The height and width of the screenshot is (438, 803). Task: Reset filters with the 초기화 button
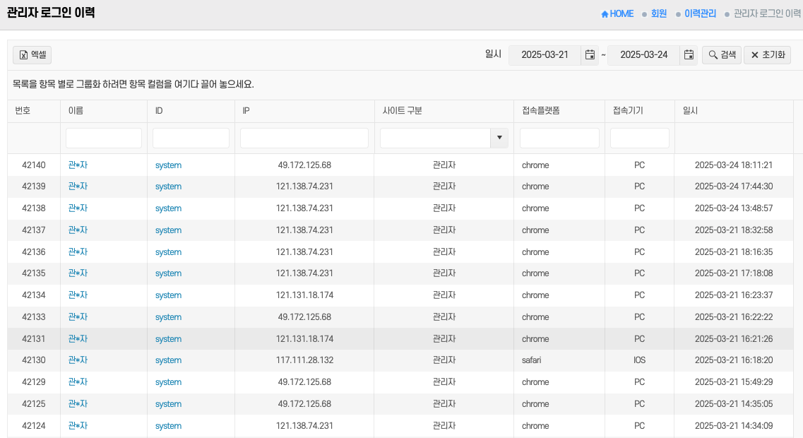point(767,55)
